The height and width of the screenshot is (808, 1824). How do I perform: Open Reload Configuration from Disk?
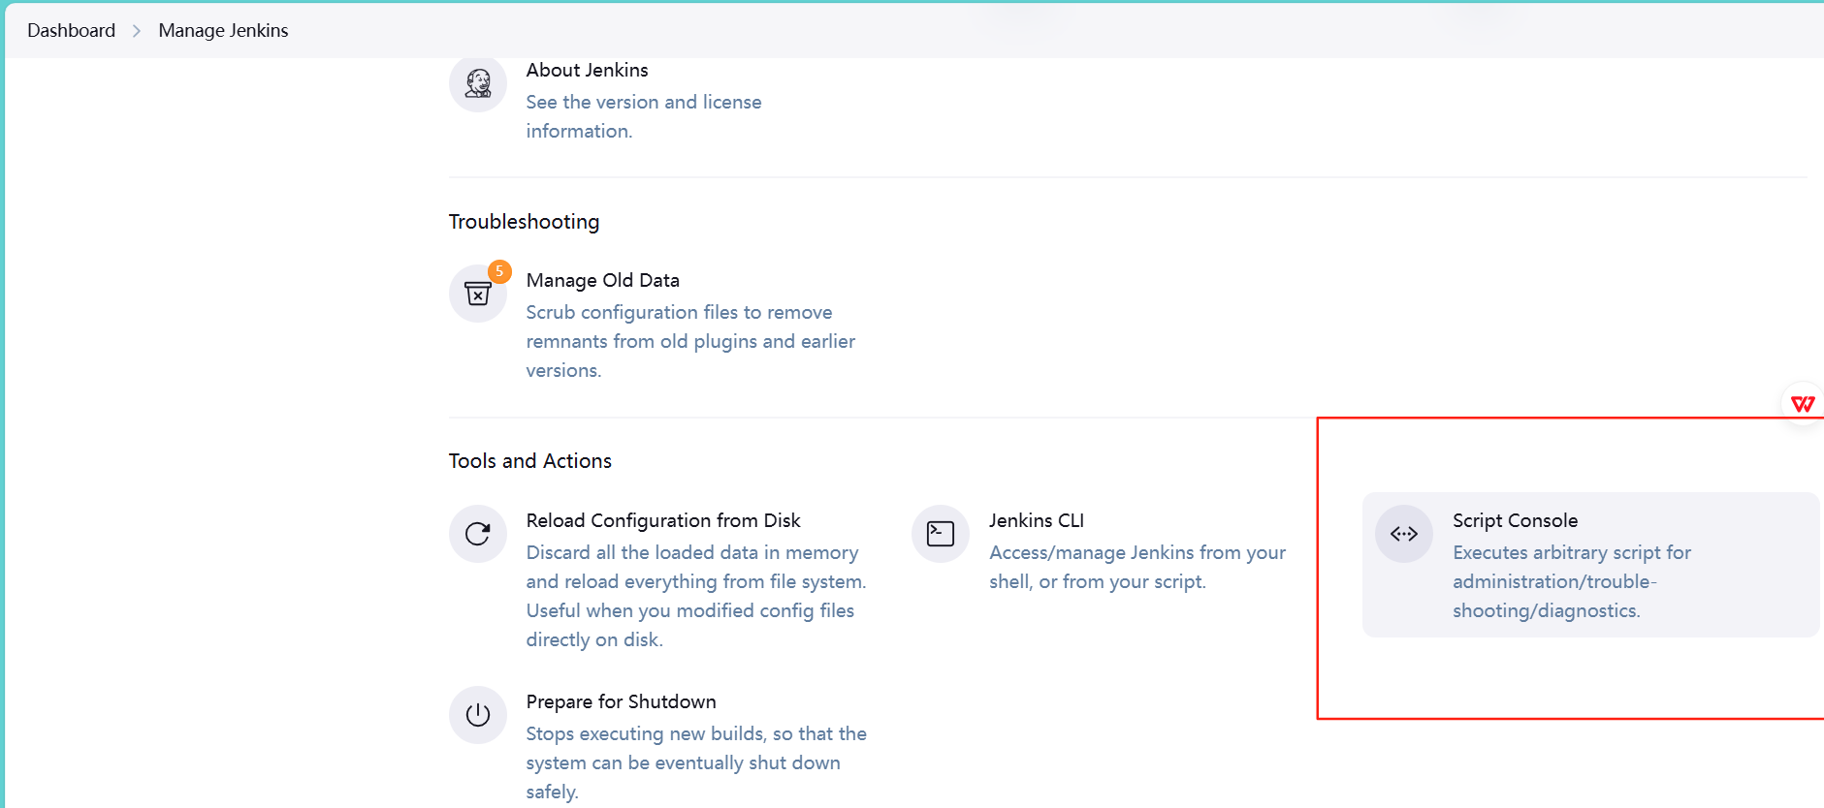pyautogui.click(x=663, y=520)
